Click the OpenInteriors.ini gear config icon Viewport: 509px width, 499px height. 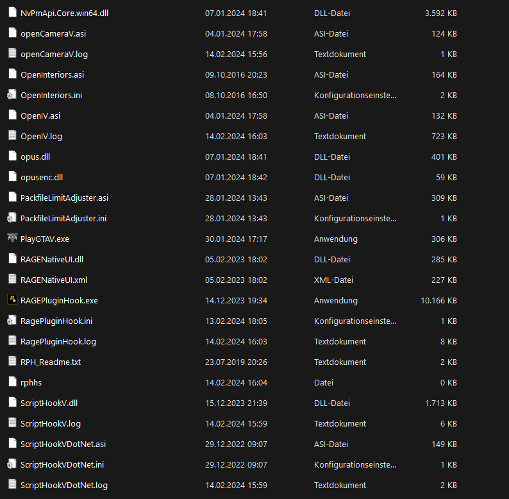pyautogui.click(x=12, y=94)
